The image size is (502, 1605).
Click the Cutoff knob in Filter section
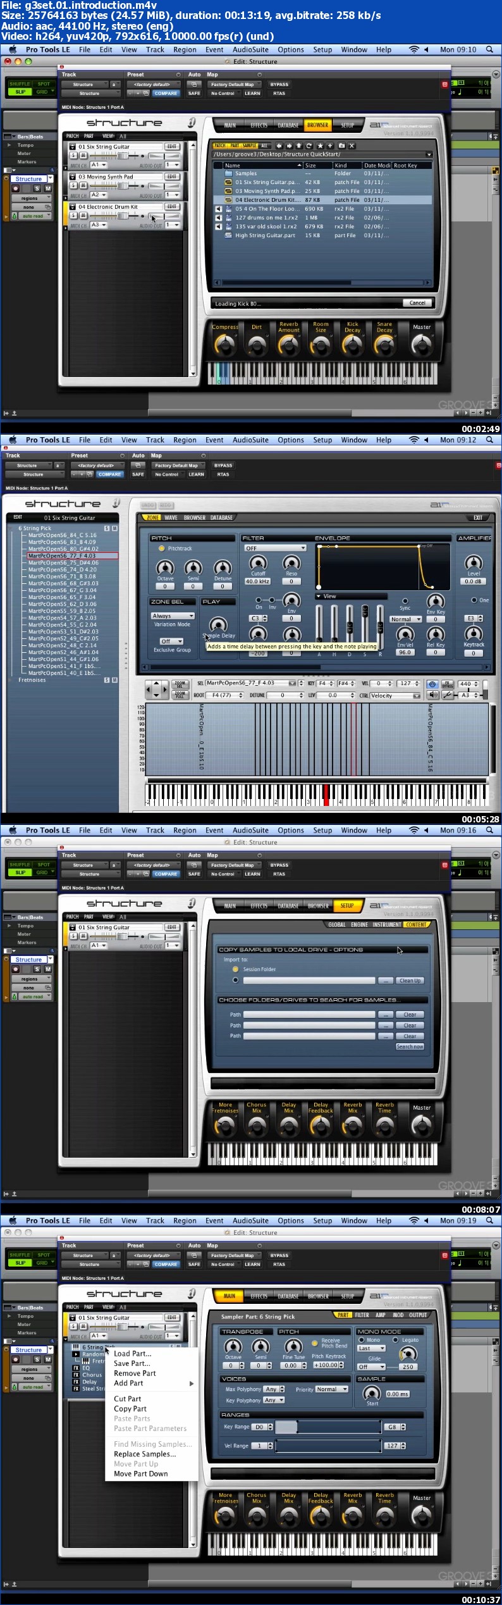(258, 562)
